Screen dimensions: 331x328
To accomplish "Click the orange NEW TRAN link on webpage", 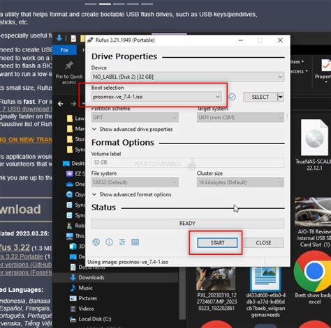I will (x=26, y=140).
